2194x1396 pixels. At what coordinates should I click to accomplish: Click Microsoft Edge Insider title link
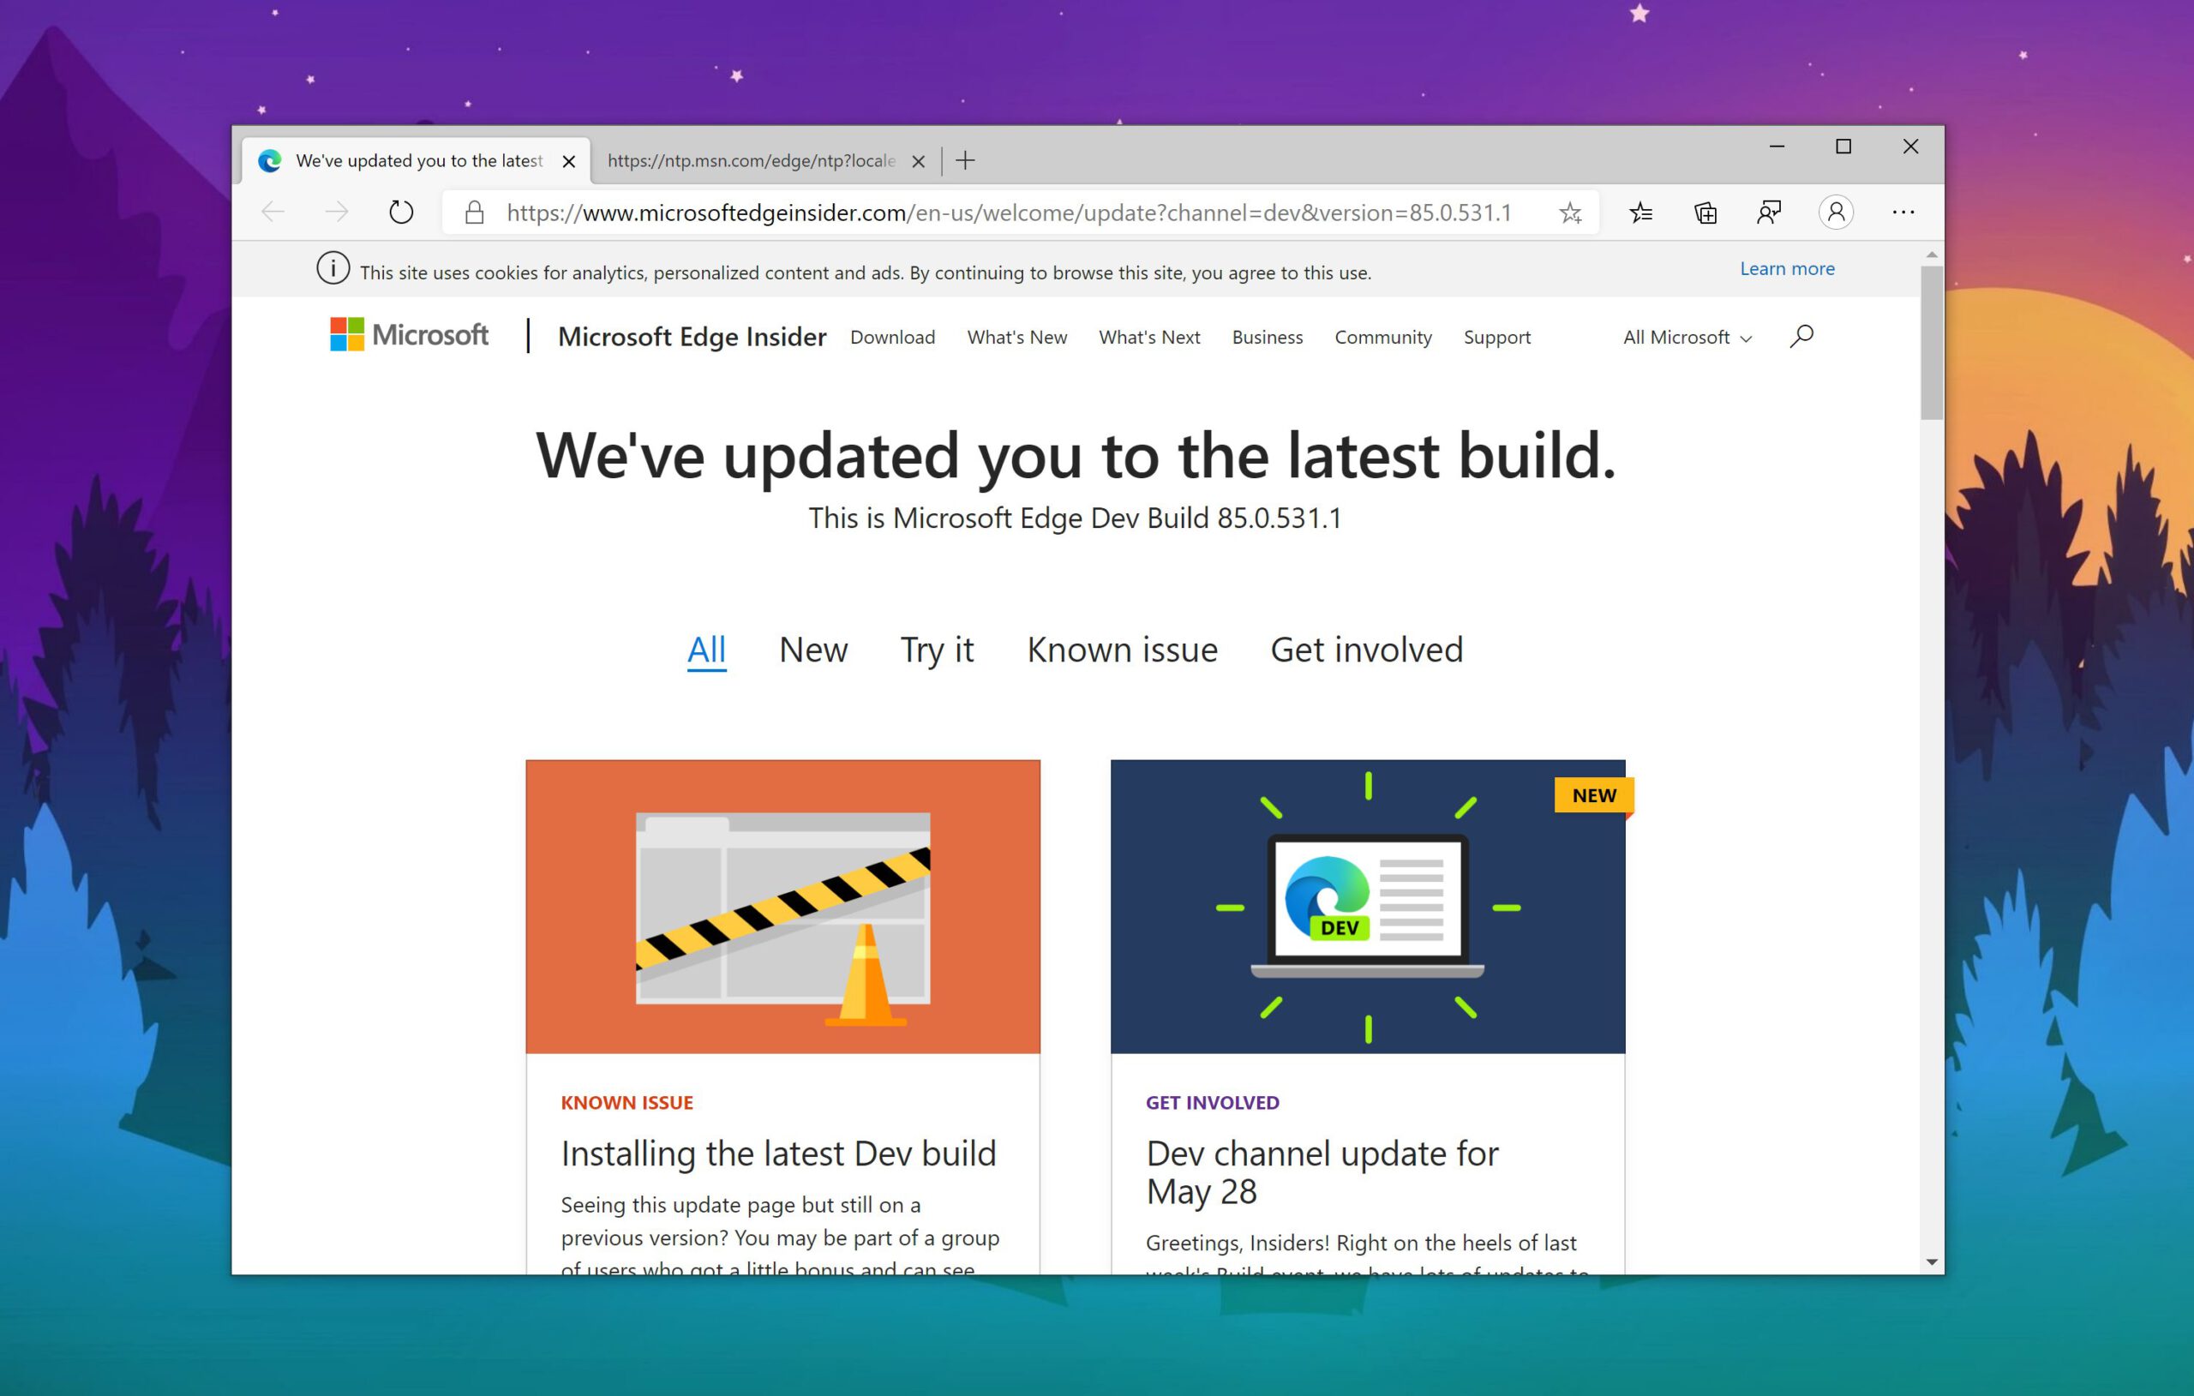click(692, 337)
